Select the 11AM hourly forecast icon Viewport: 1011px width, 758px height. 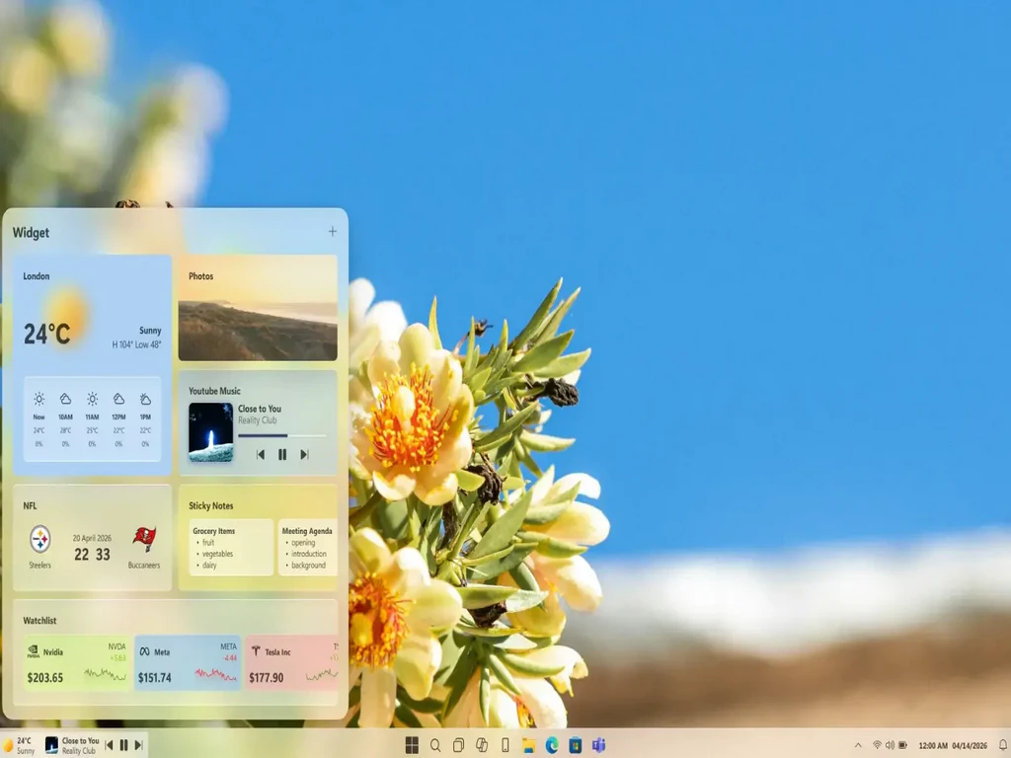92,400
